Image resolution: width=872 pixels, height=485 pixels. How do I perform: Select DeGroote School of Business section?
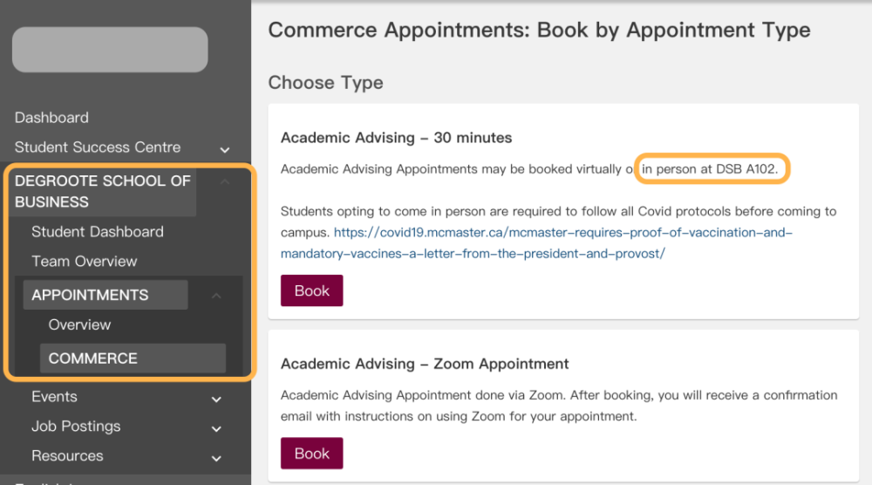tap(102, 191)
